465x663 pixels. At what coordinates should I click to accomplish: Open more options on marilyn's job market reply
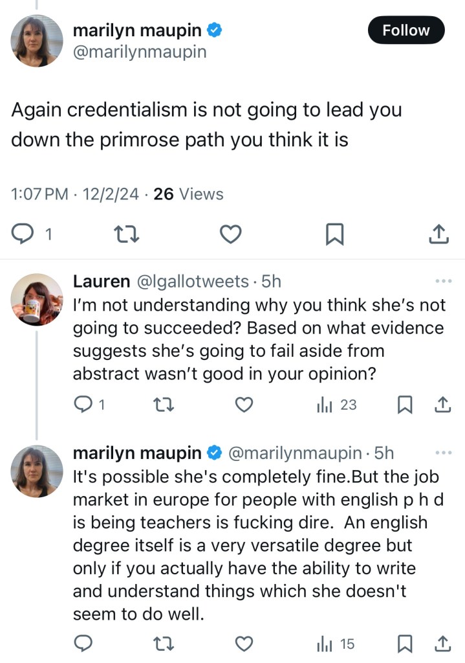tap(443, 453)
